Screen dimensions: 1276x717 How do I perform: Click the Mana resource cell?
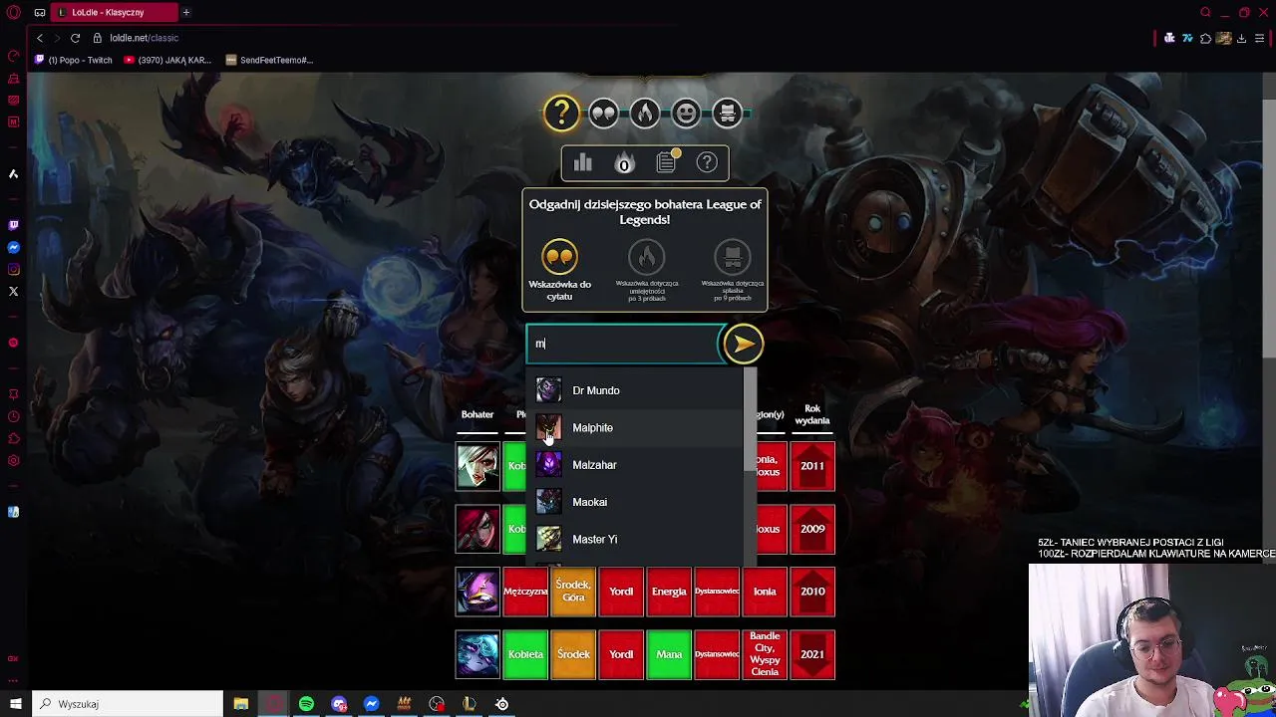point(669,654)
